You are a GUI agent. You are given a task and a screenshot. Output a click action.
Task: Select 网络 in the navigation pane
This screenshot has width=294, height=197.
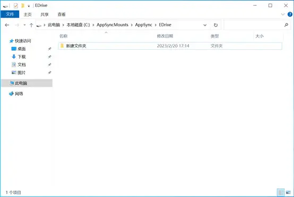(19, 94)
